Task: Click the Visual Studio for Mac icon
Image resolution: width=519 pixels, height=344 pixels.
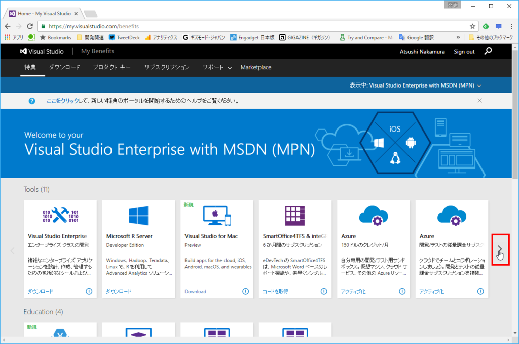Action: point(217,216)
